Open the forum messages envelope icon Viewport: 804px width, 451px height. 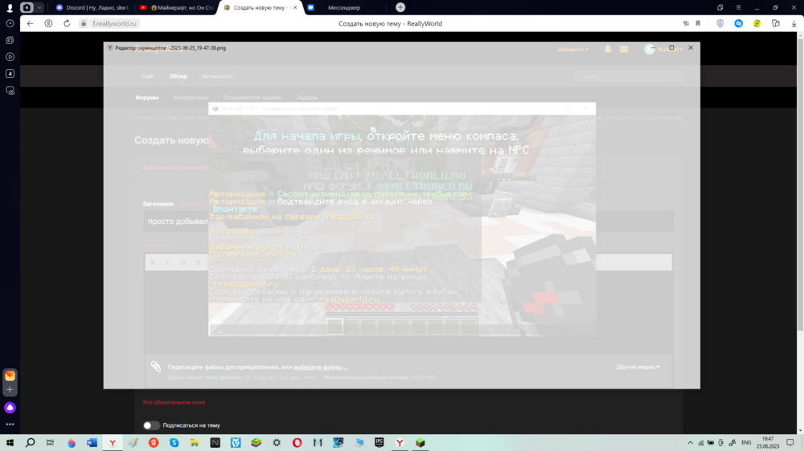tap(624, 49)
